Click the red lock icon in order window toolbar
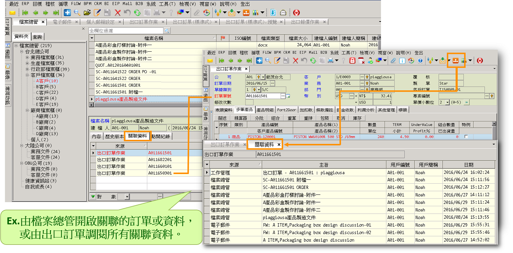The height and width of the screenshot is (253, 513). [x=352, y=61]
